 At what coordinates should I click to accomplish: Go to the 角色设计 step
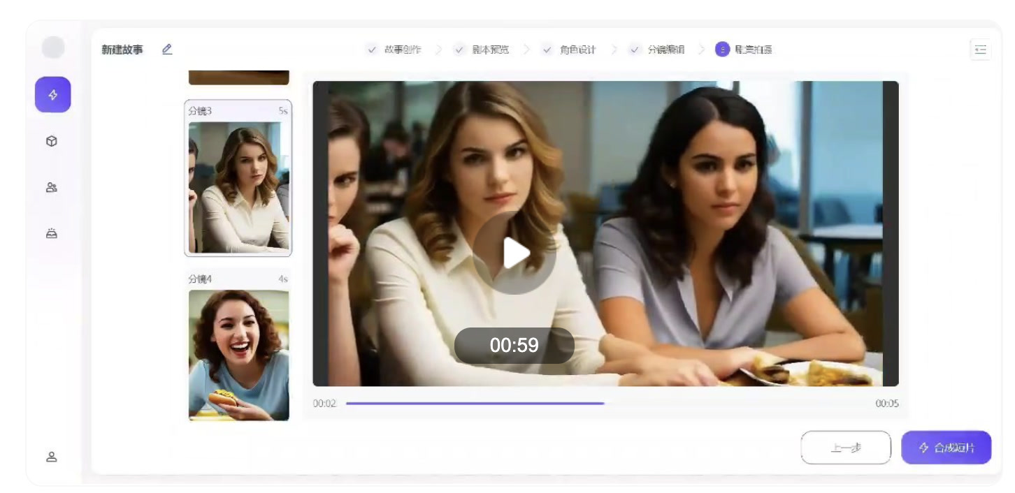(569, 50)
